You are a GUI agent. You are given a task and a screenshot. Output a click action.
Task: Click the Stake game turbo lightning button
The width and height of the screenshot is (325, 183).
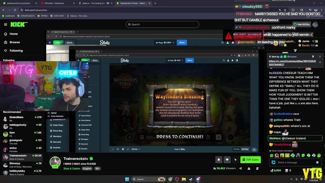tap(130, 137)
